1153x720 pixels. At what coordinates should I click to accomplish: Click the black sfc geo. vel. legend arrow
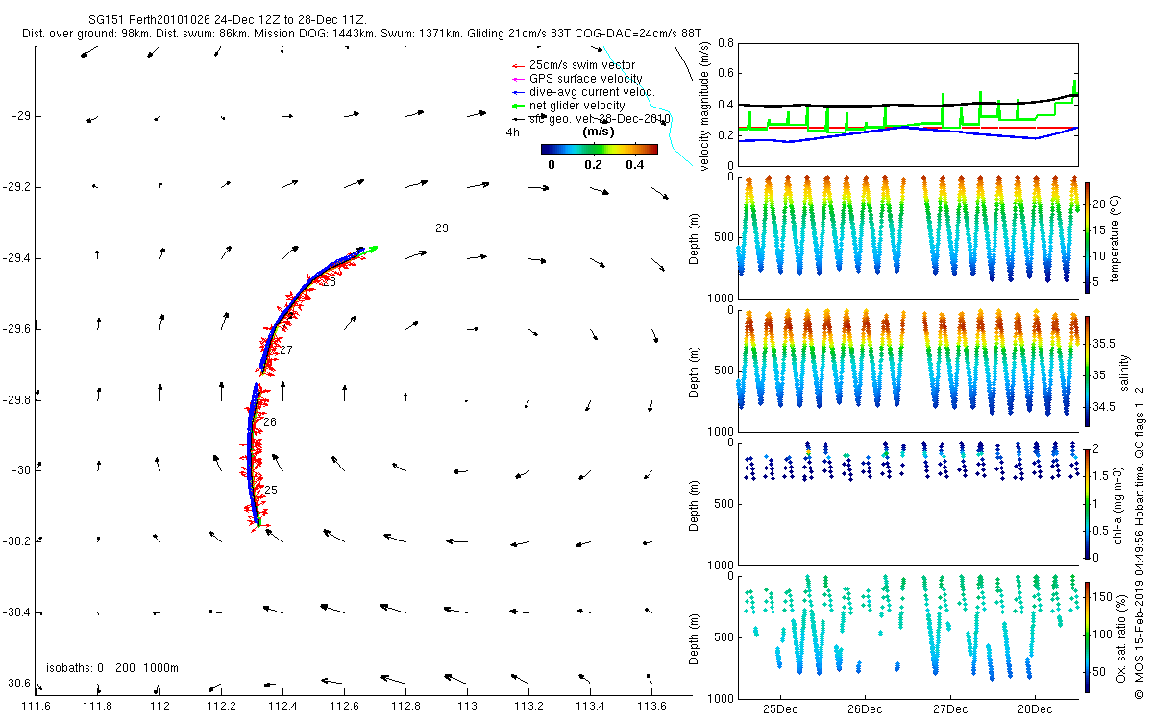(x=519, y=119)
